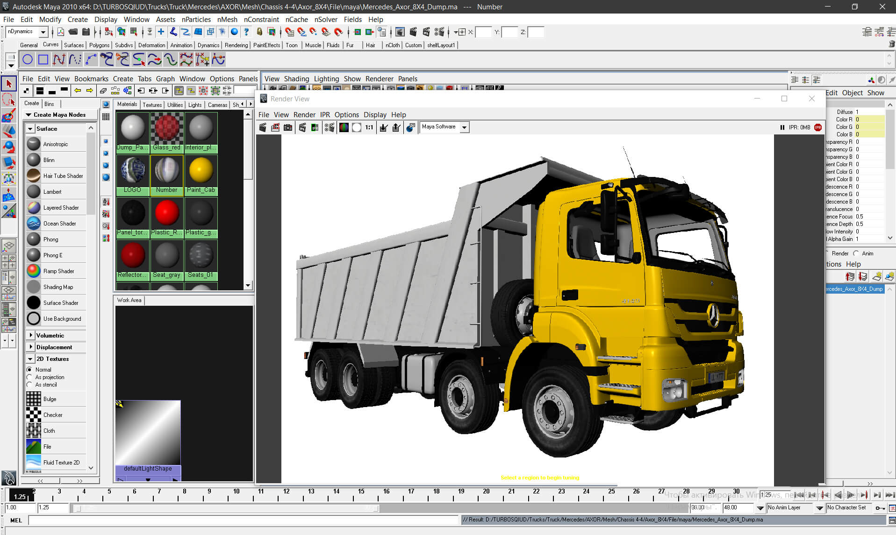Click the play forwards button in playback controls

tap(851, 495)
